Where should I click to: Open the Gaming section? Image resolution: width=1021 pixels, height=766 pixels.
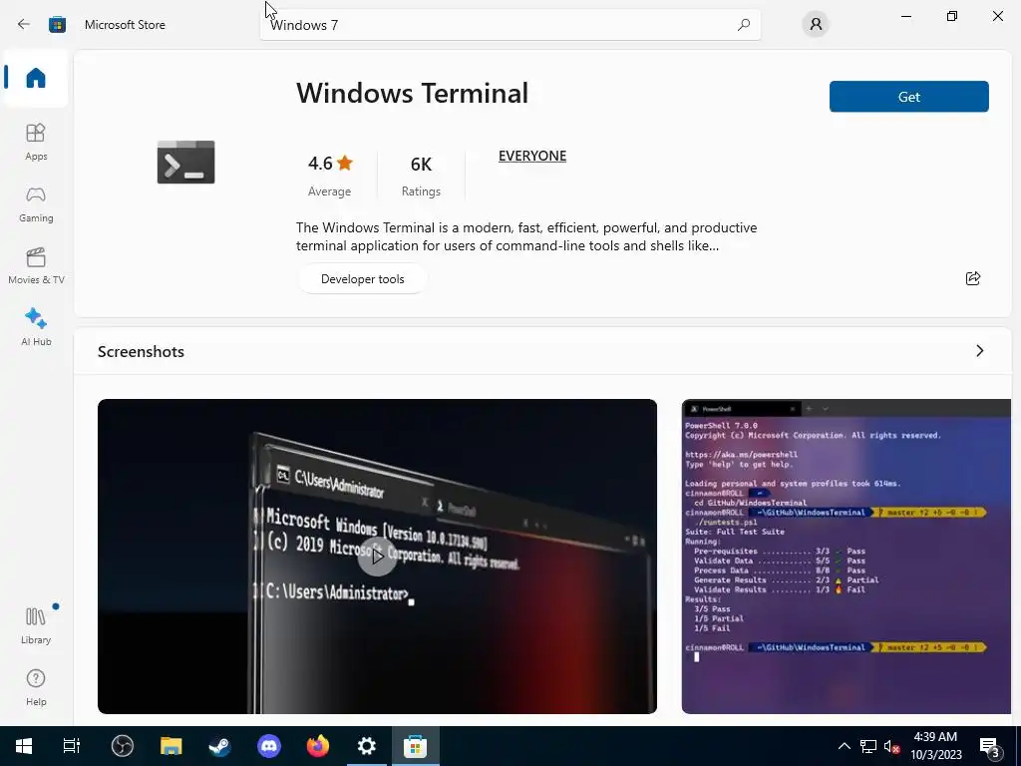36,203
